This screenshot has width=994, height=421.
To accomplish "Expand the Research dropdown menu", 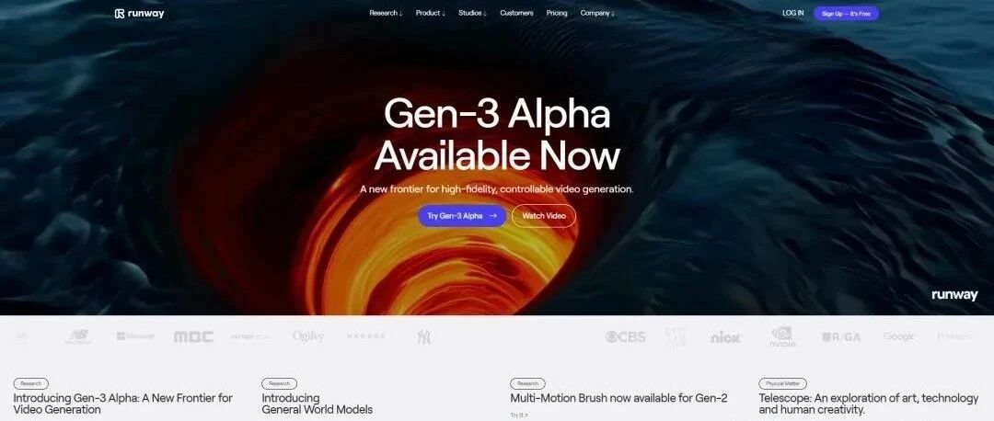I will [386, 13].
